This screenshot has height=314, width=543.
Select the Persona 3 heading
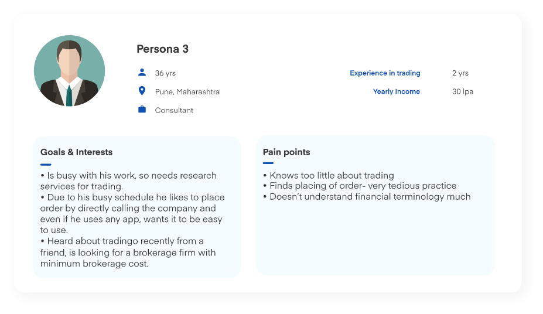coord(163,49)
